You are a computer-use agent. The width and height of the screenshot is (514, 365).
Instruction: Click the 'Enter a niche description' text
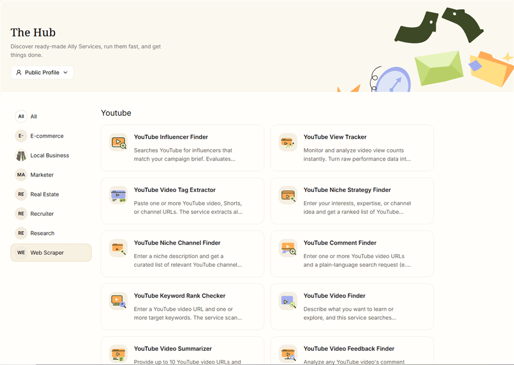[x=188, y=260]
